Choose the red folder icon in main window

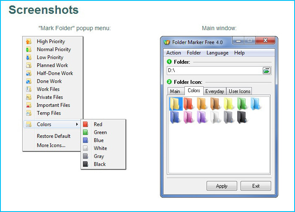coord(189,104)
